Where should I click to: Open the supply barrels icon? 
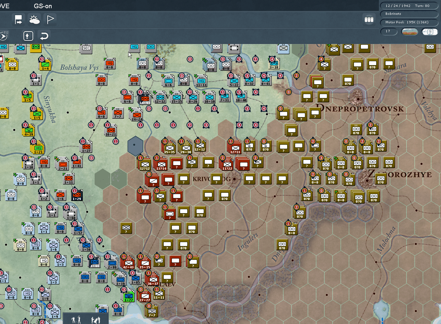369,19
